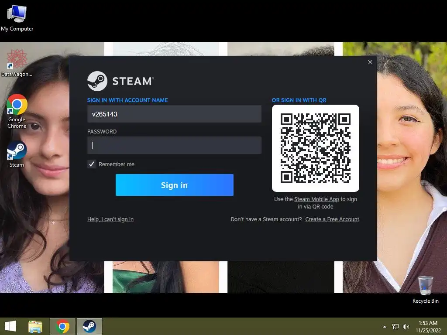Viewport: 447px width, 335px height.
Task: Click the Steam logo in the sign-in dialog
Action: (120, 81)
